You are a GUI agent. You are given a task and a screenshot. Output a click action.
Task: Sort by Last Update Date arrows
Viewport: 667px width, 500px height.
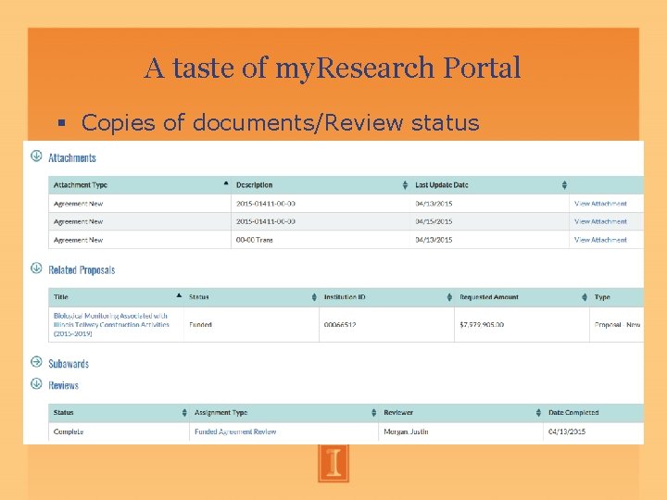pyautogui.click(x=564, y=185)
